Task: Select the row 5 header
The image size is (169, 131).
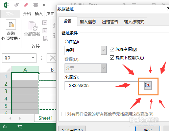Action: pos(6,106)
